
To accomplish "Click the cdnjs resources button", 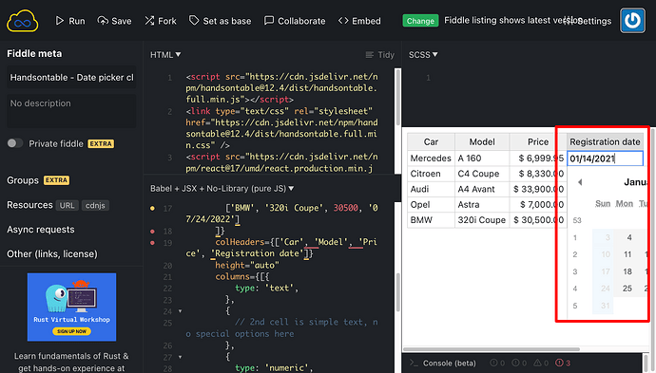I will [x=95, y=206].
